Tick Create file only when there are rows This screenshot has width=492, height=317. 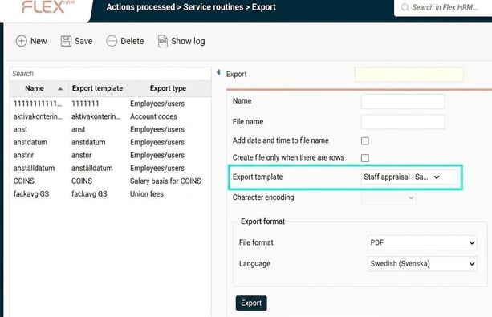pyautogui.click(x=365, y=158)
